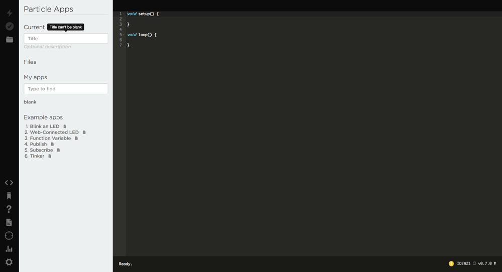The width and height of the screenshot is (502, 272).
Task: Click the yellow notification badge in status bar
Action: [x=451, y=263]
